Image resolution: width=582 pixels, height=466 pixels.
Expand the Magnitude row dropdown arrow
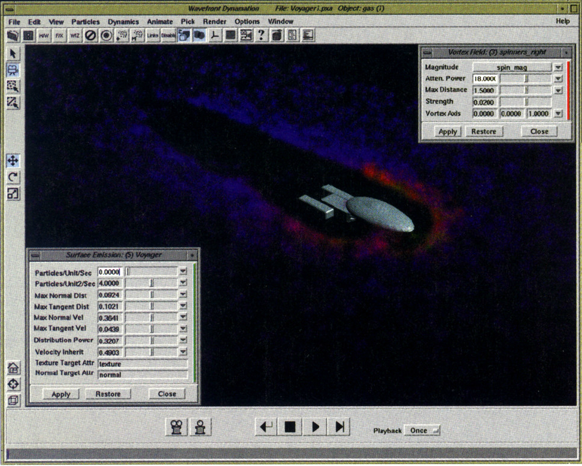(x=558, y=68)
